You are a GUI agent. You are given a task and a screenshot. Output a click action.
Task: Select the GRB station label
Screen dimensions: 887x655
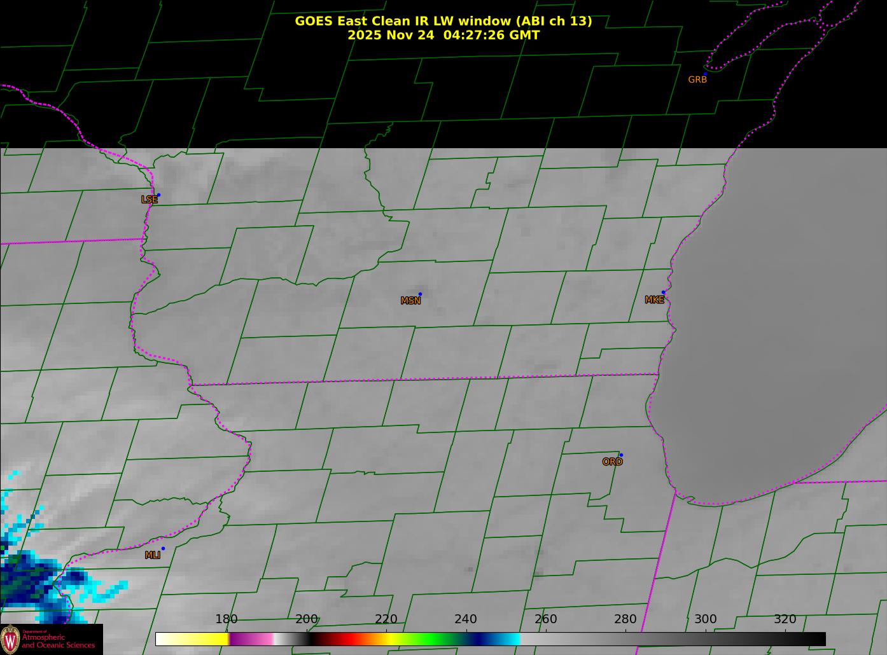(x=697, y=80)
